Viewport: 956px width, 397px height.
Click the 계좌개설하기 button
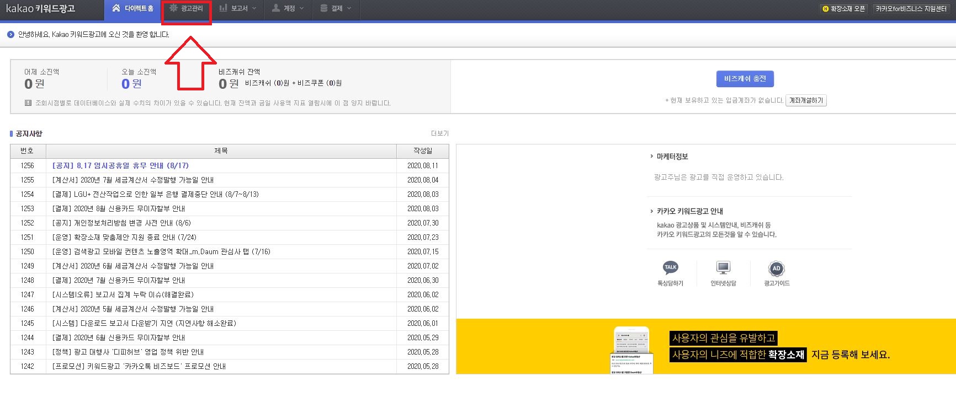click(x=806, y=100)
